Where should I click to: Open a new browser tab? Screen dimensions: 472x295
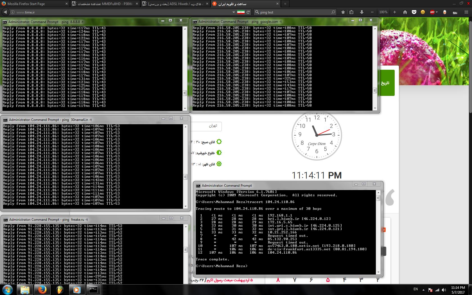point(285,4)
